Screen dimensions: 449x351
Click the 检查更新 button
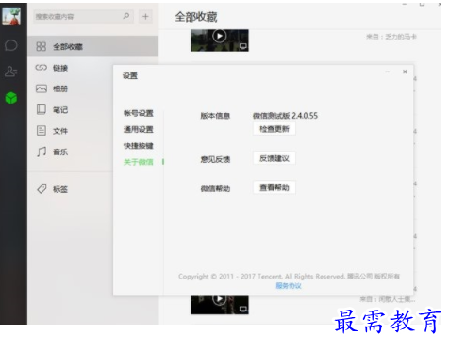274,129
